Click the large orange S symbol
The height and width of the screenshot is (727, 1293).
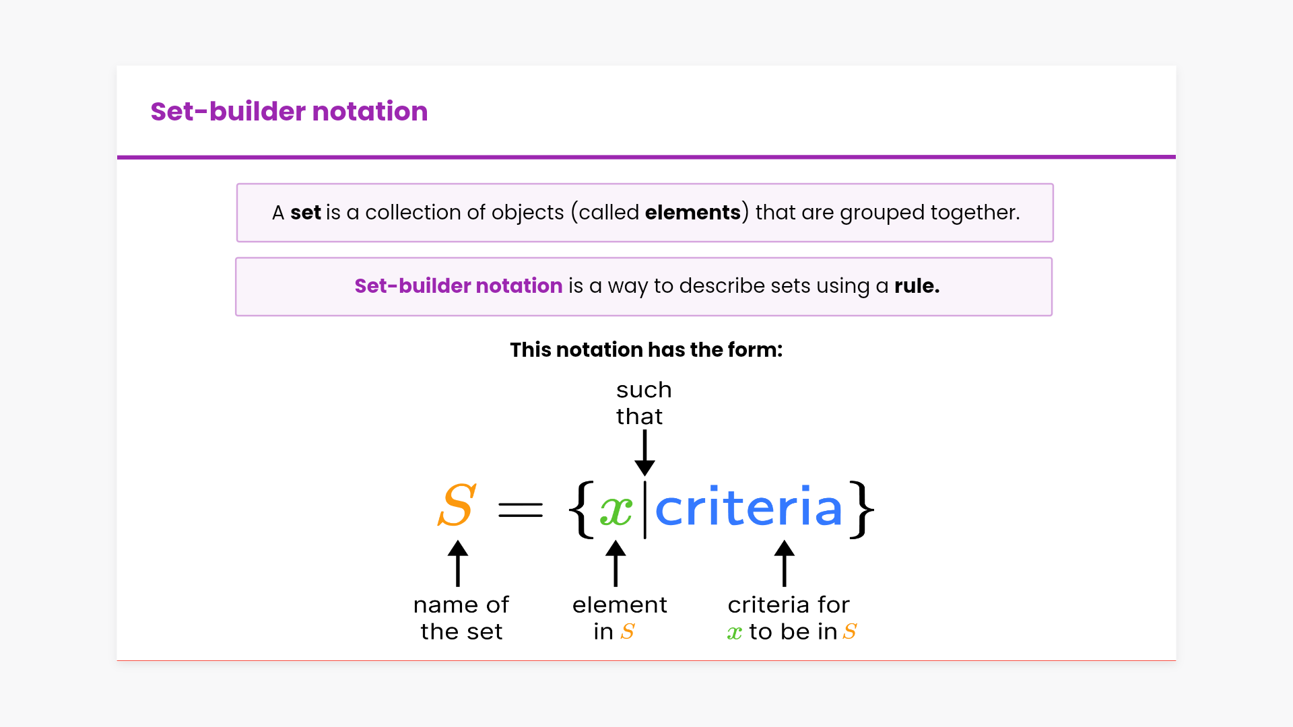tap(457, 506)
